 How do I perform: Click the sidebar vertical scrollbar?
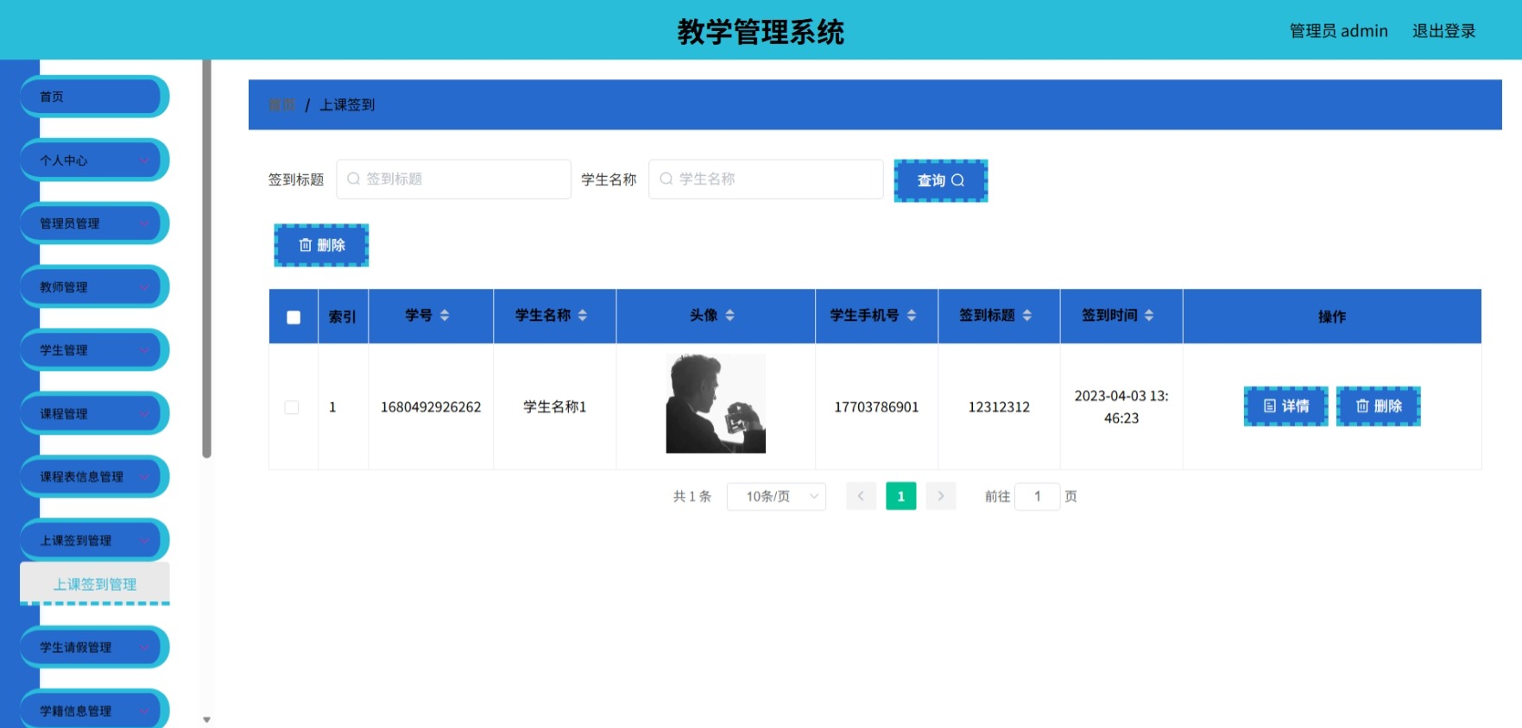click(206, 259)
